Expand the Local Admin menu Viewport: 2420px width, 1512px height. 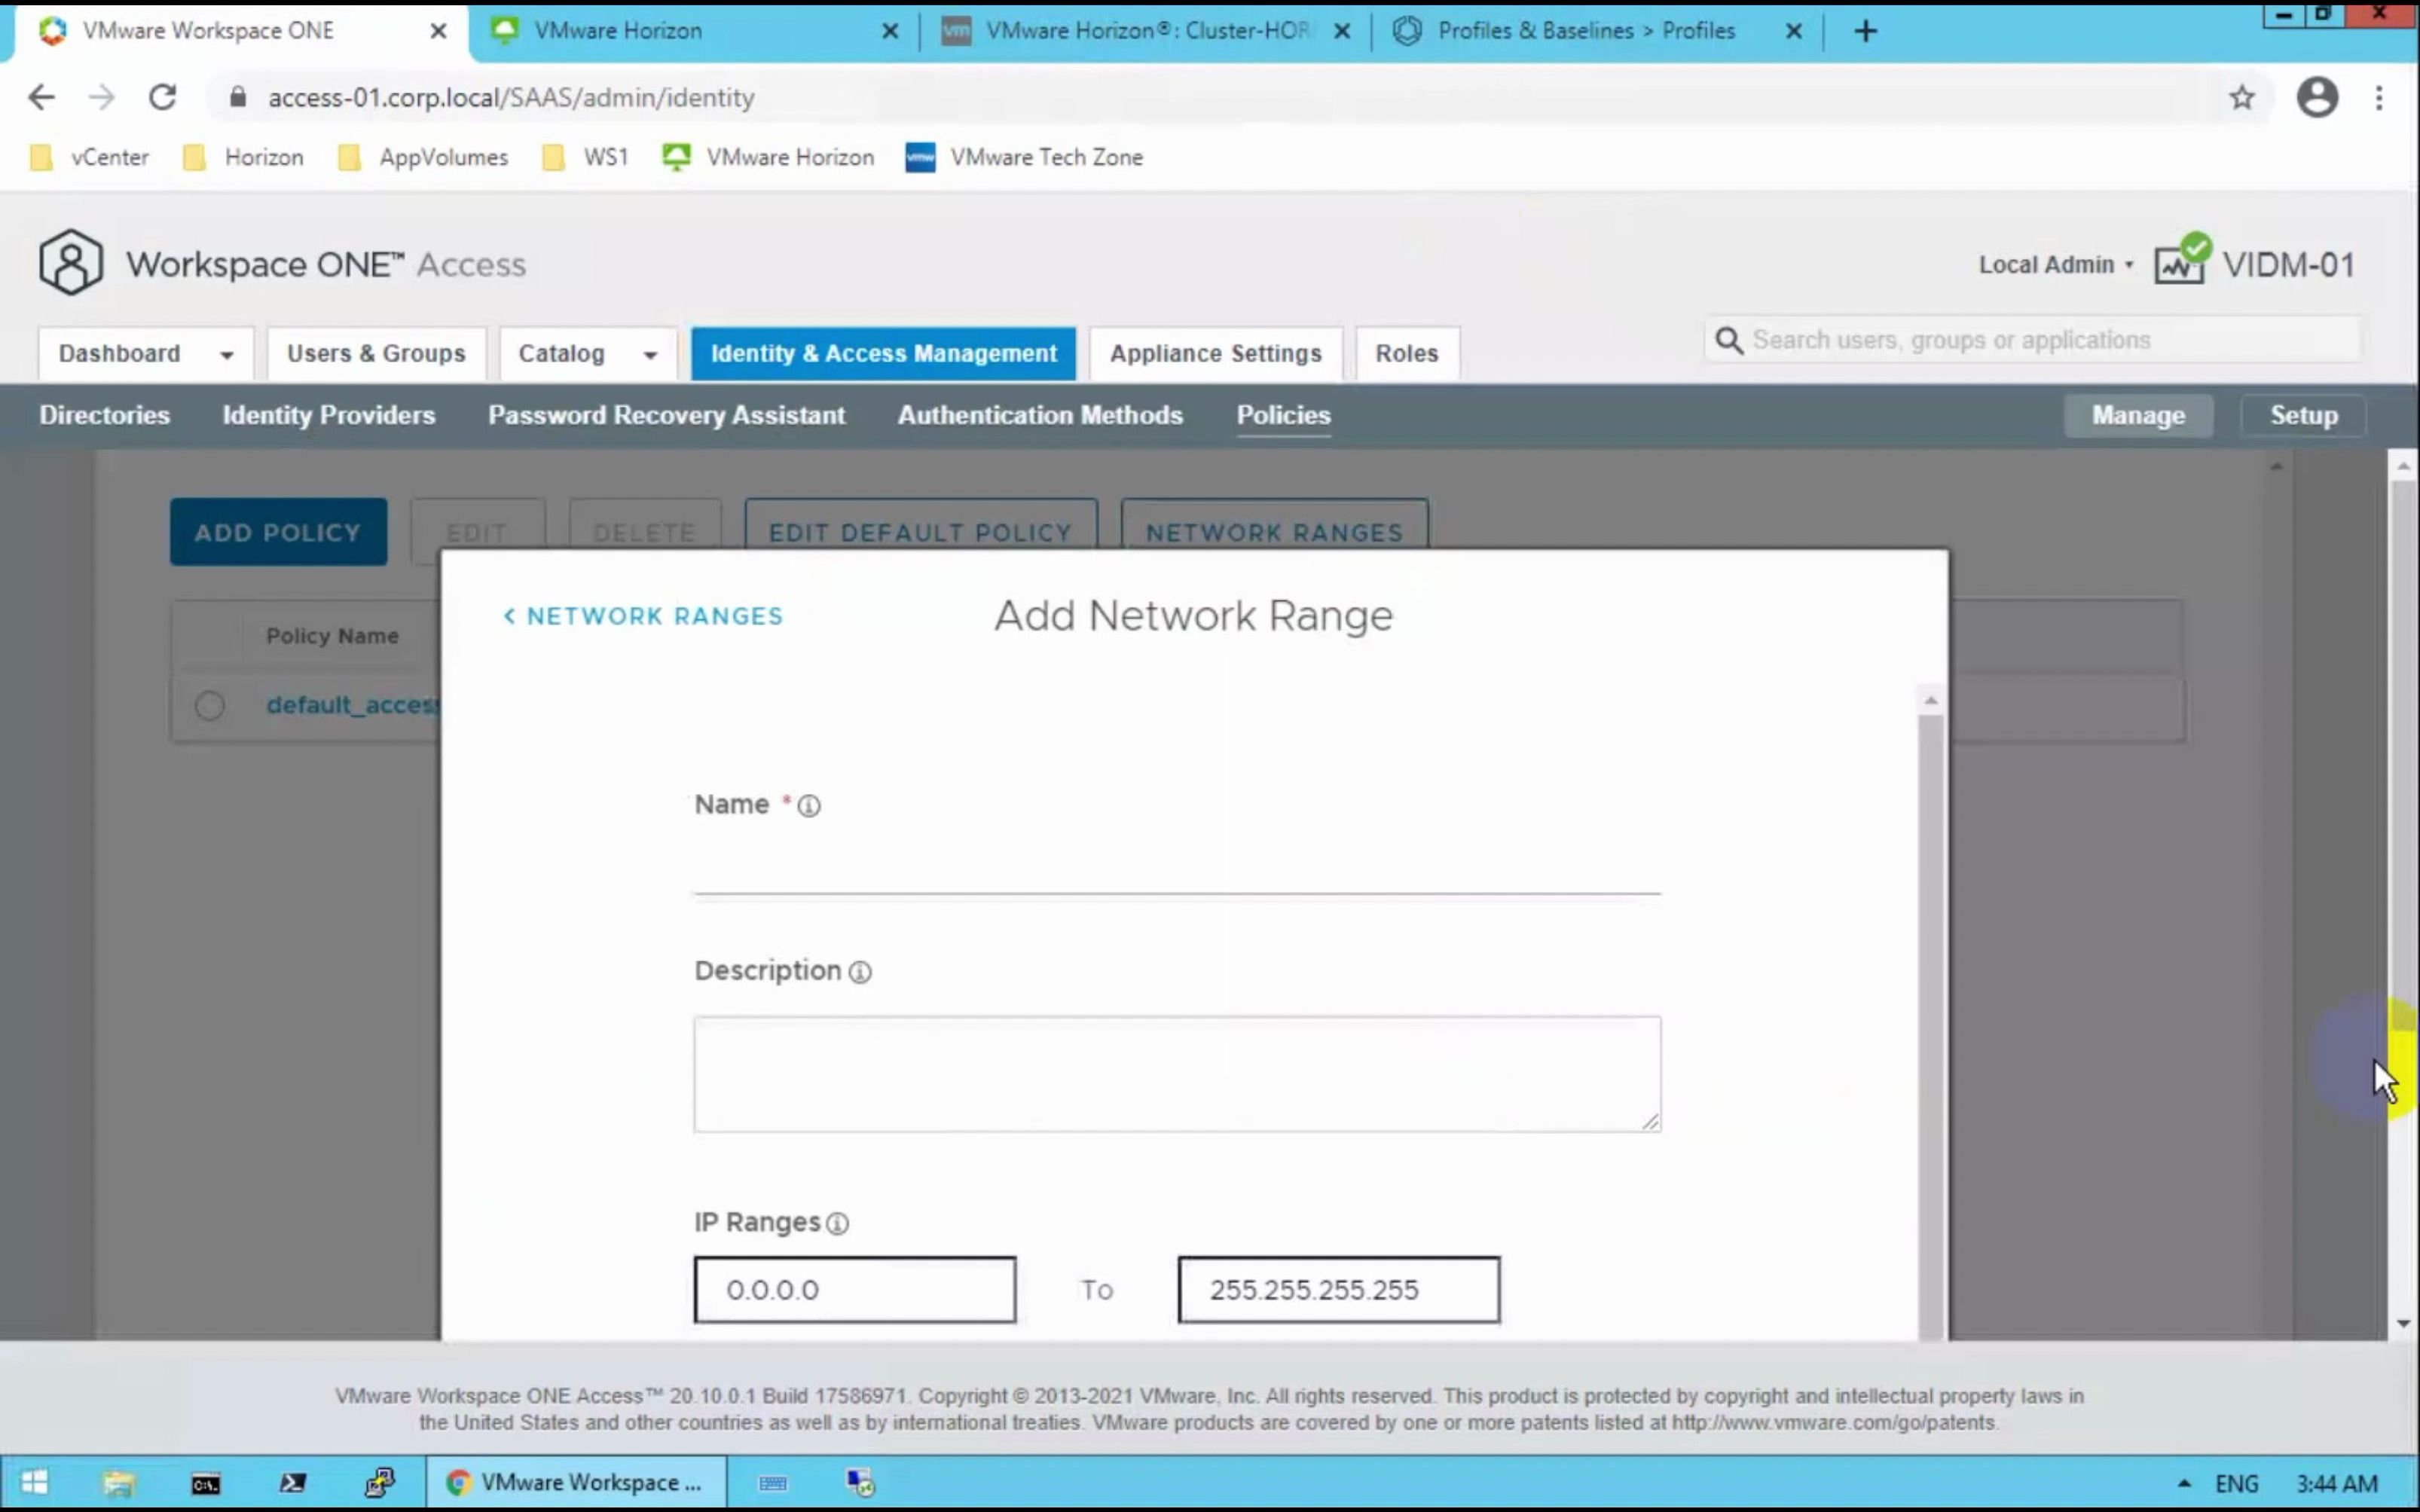[2053, 264]
